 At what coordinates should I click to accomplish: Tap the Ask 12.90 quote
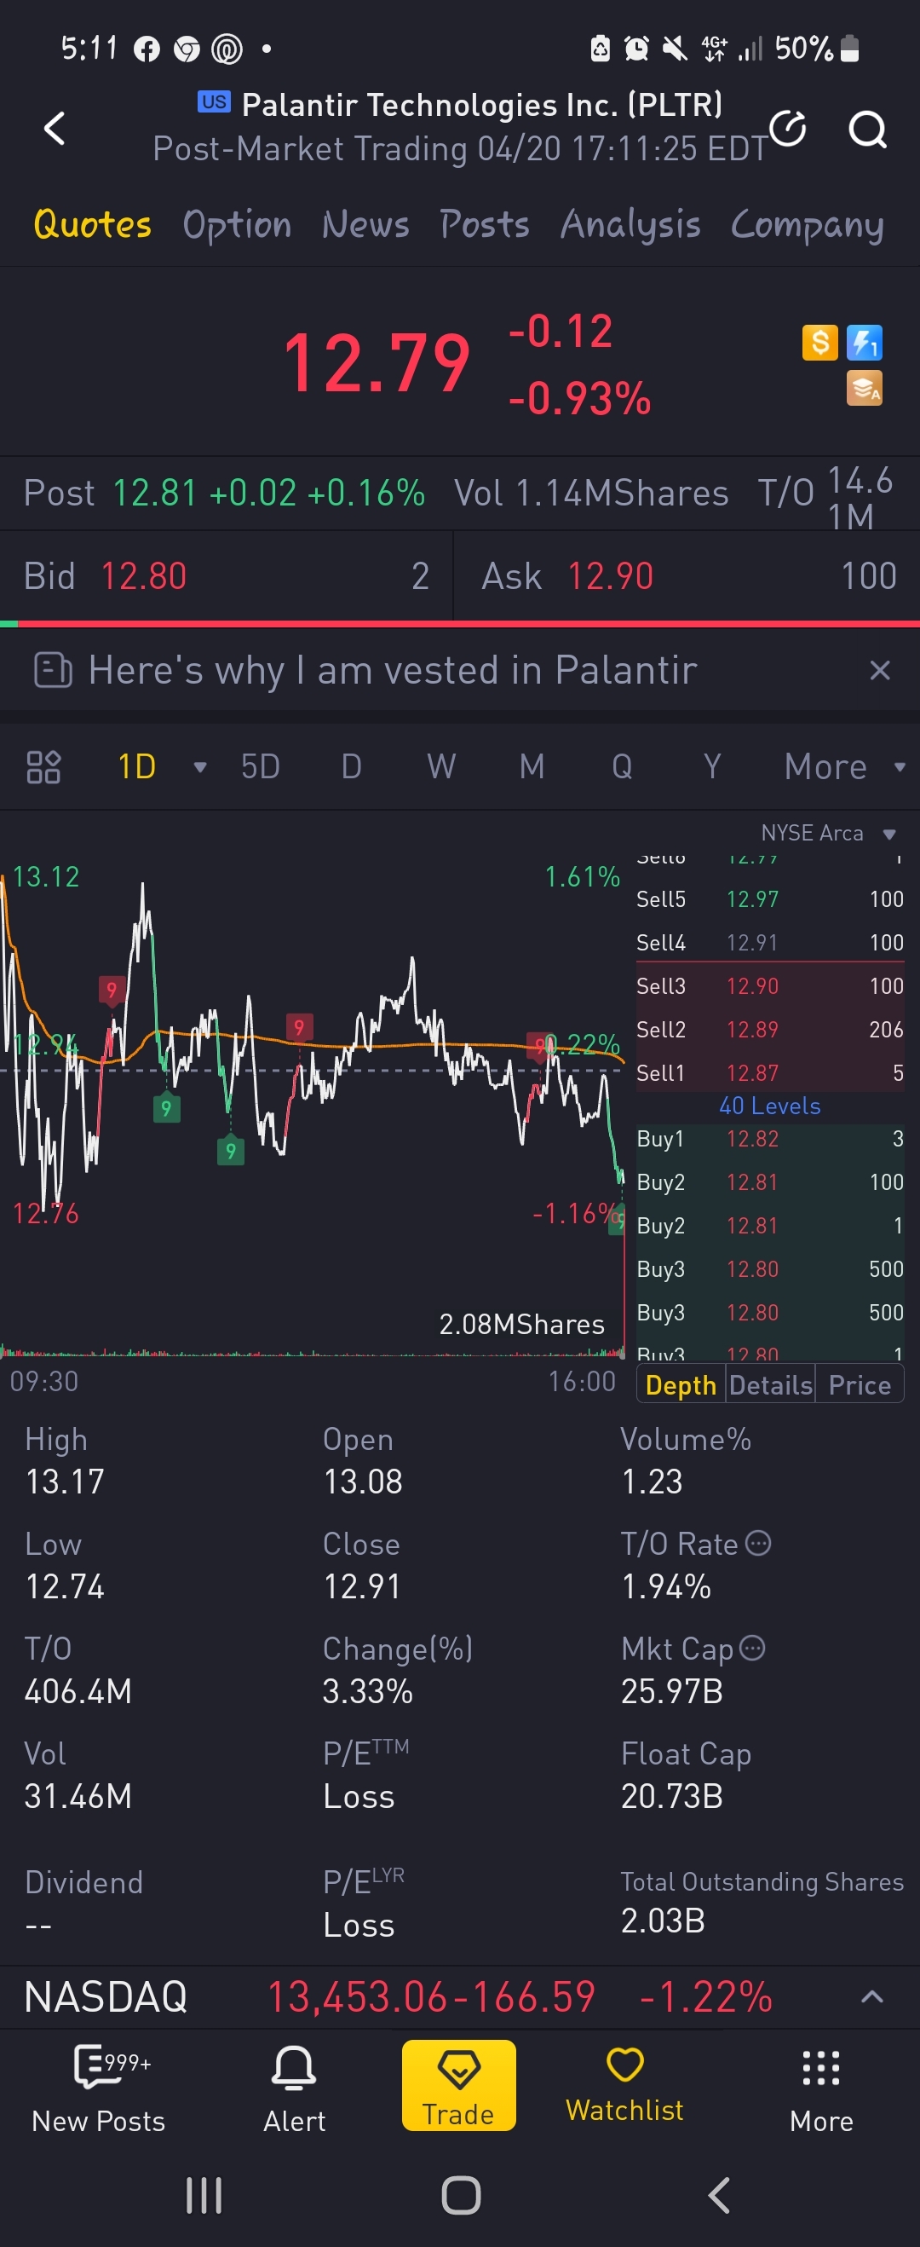[688, 575]
